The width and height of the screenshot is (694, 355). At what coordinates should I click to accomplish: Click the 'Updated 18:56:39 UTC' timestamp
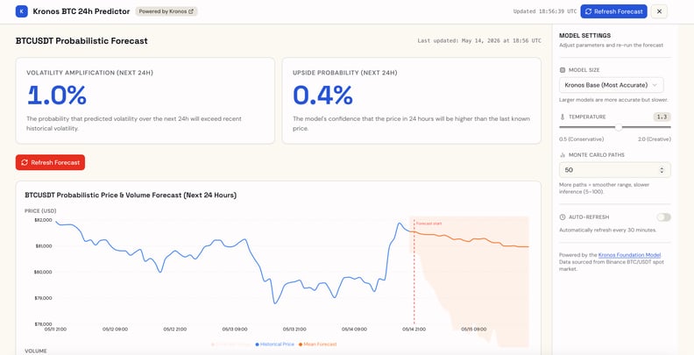point(545,11)
